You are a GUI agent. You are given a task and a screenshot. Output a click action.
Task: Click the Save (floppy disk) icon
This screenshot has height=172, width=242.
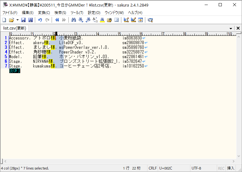coord(23,20)
